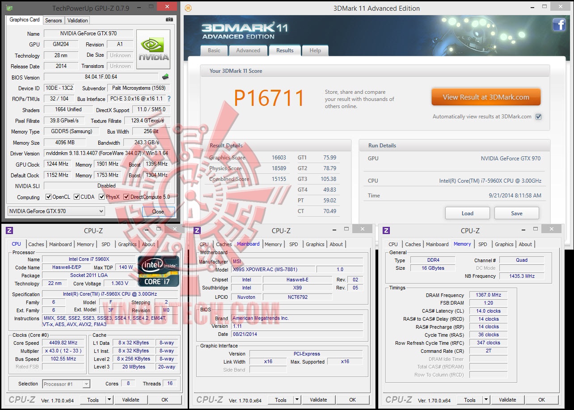
Task: Click the GPU-Z title bar app icon
Action: tap(9, 8)
